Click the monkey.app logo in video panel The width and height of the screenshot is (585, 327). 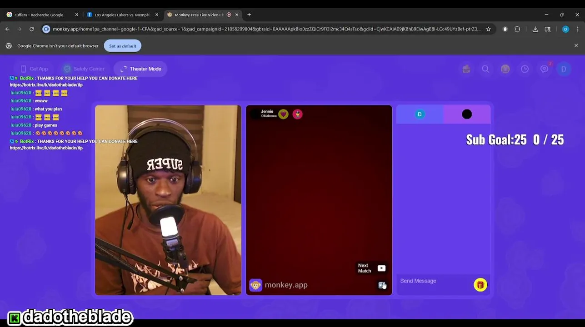tap(279, 285)
